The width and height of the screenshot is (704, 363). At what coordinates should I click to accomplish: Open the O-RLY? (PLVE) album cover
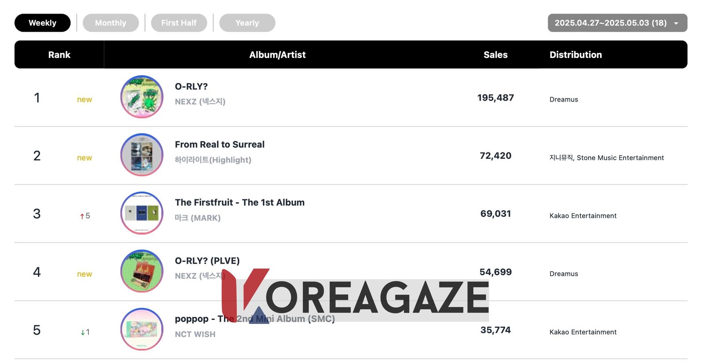[142, 271]
